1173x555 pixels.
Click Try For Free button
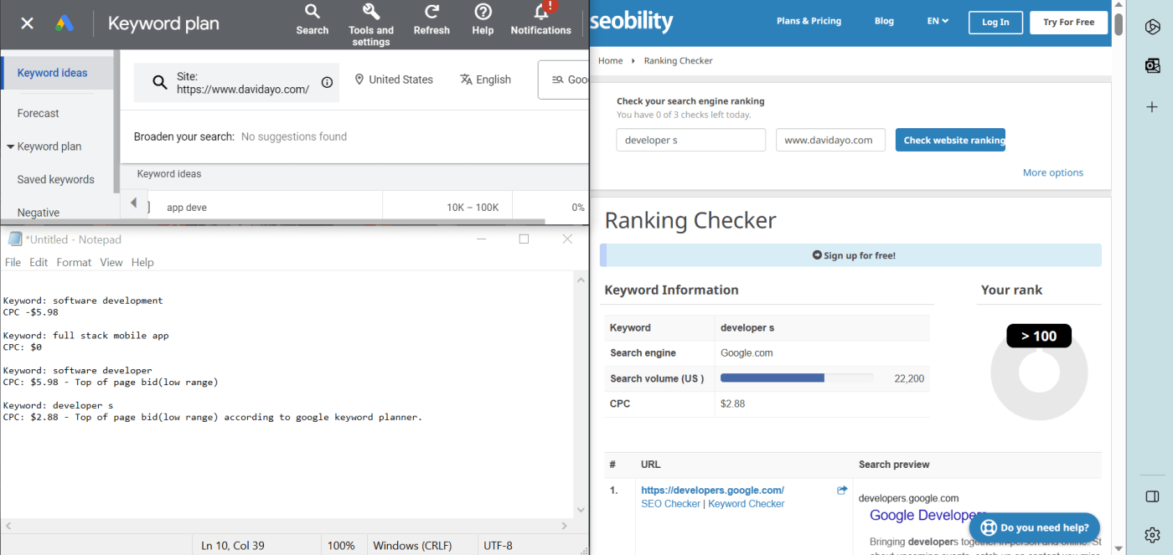tap(1068, 23)
